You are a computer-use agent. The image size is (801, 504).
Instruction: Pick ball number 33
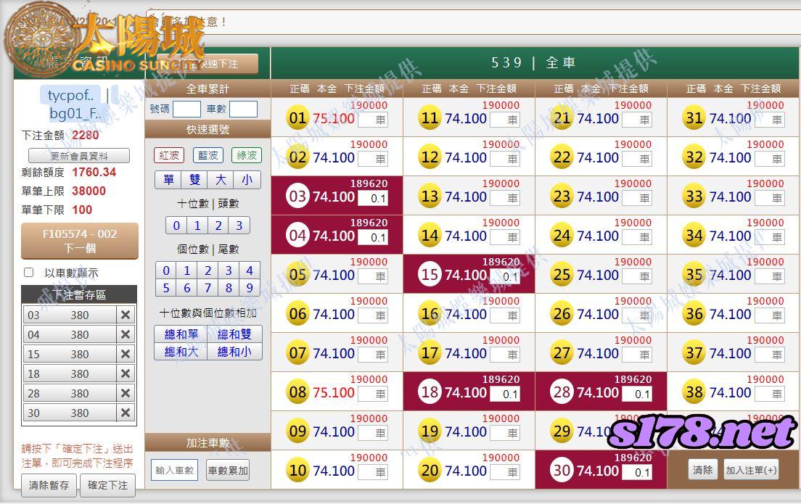point(694,197)
